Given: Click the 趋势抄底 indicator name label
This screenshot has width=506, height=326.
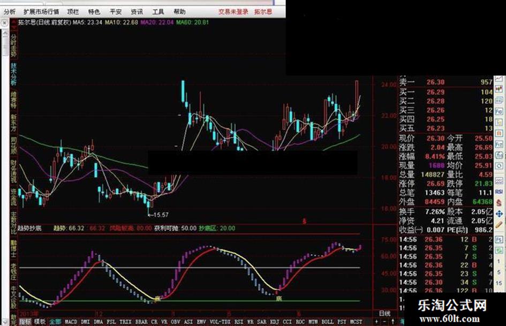Looking at the screenshot, I should (29, 228).
